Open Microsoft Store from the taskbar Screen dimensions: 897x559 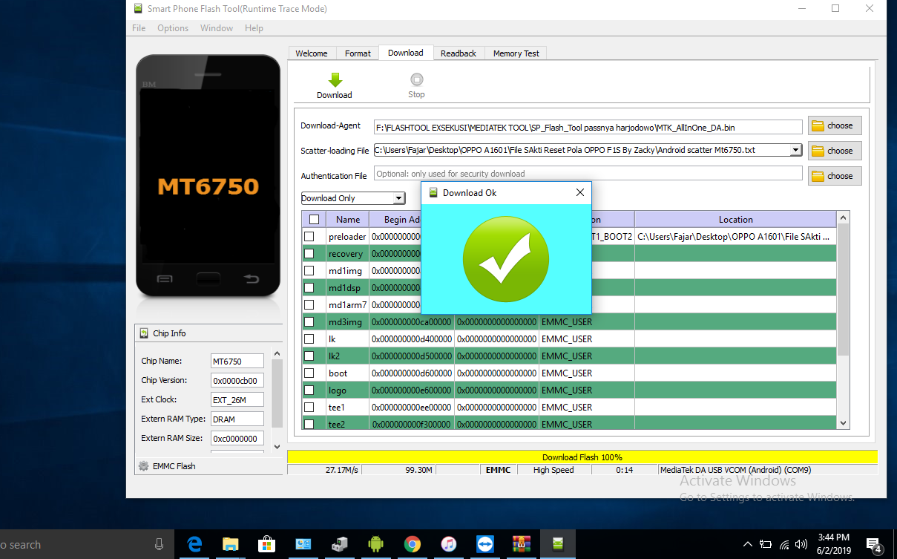click(x=267, y=544)
